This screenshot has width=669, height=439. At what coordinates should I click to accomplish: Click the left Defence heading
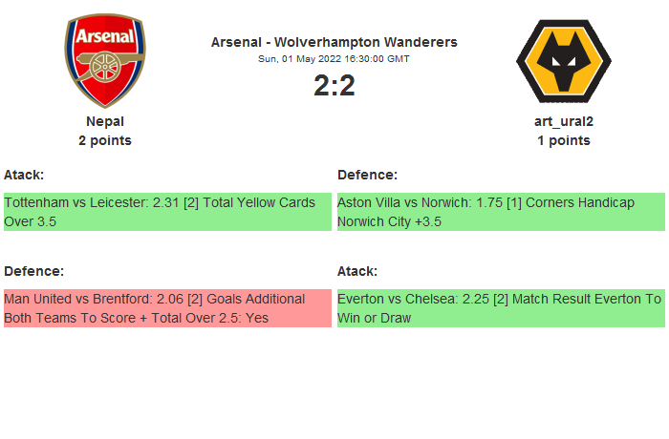pyautogui.click(x=33, y=271)
